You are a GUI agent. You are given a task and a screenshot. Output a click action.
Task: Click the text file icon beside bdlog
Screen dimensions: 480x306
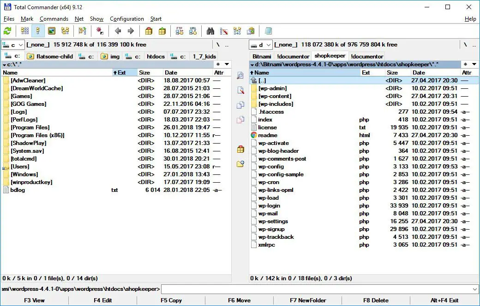point(6,190)
